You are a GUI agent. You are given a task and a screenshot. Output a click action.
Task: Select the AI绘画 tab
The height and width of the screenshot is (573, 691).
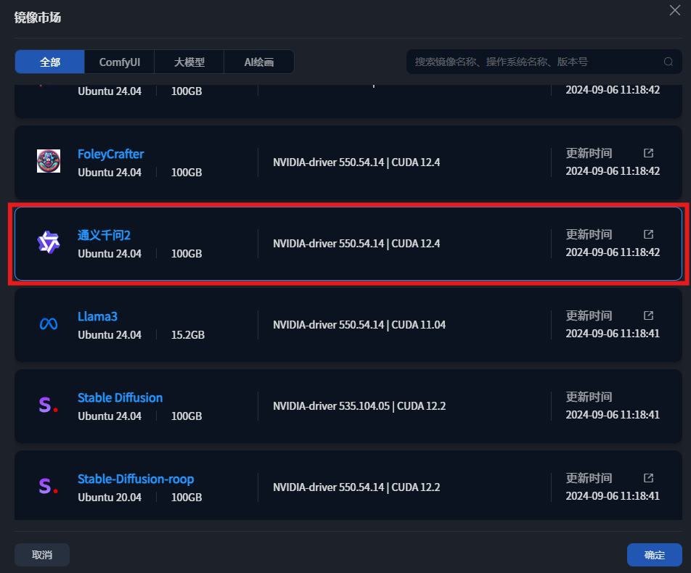click(x=258, y=62)
